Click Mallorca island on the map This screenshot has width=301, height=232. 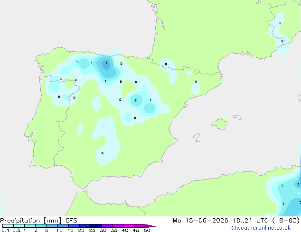pos(220,124)
